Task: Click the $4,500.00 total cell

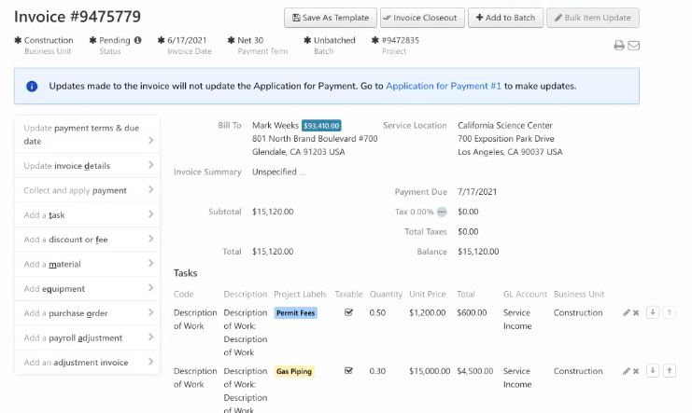Action: click(x=474, y=371)
